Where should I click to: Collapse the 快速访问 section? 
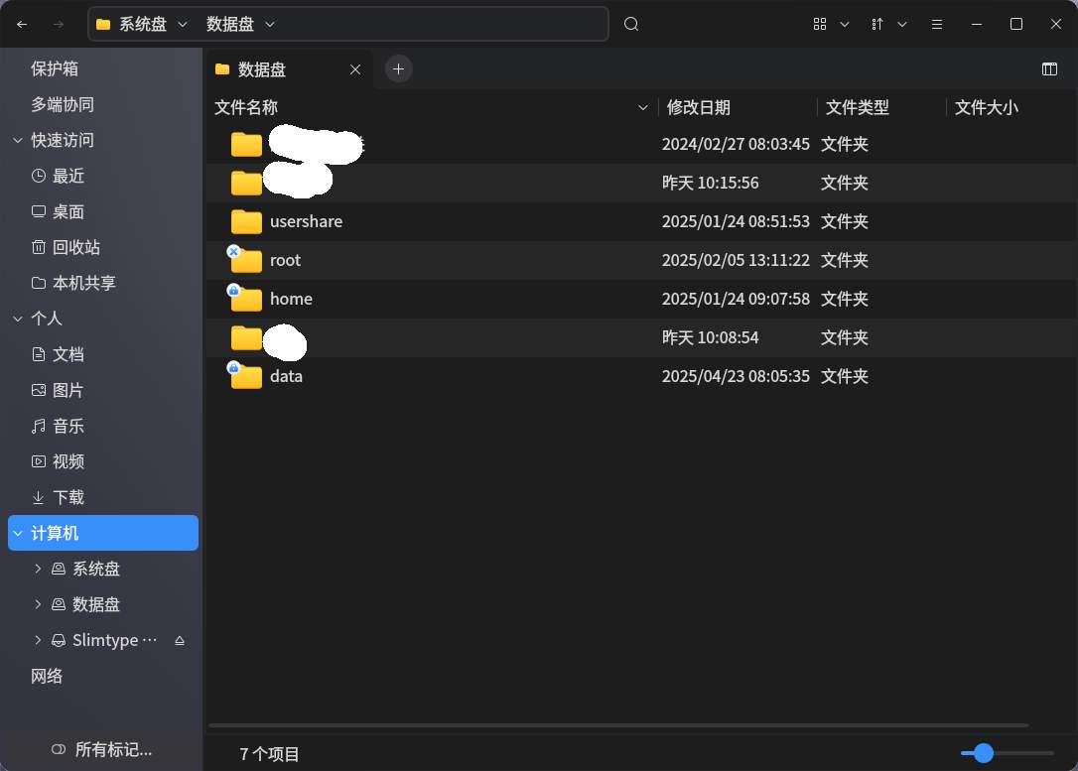click(x=18, y=140)
